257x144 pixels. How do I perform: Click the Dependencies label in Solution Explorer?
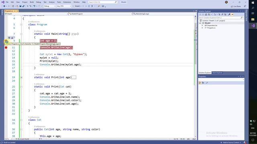(x=212, y=26)
